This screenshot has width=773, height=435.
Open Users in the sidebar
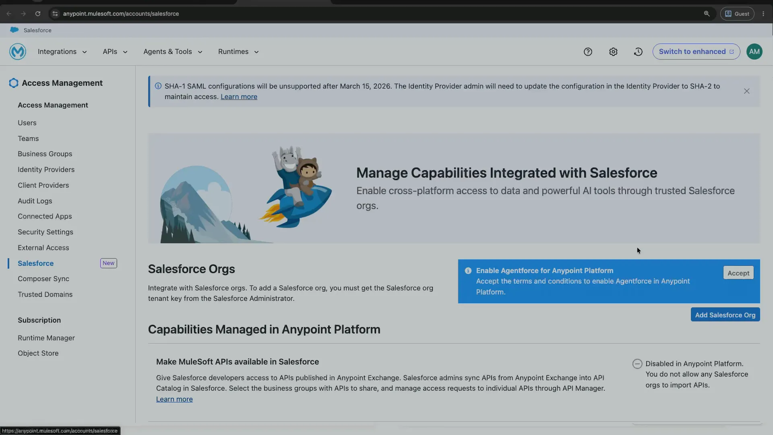[x=27, y=123]
